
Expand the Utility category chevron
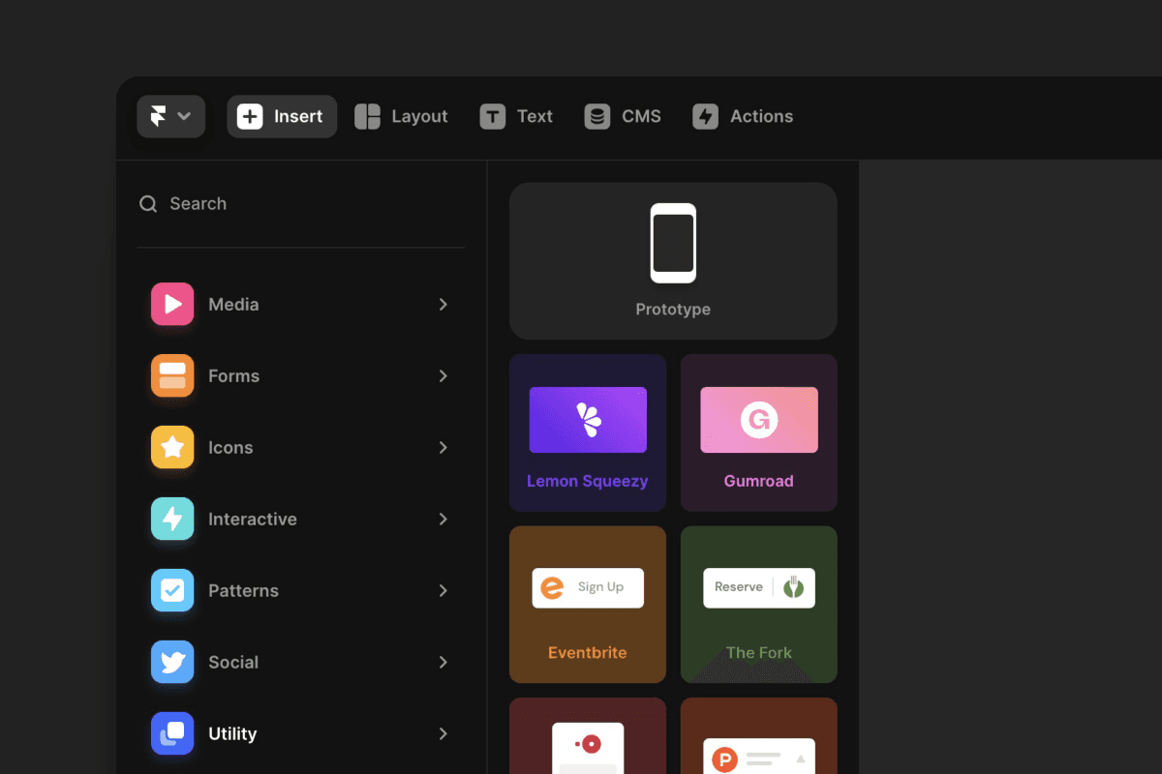point(443,733)
